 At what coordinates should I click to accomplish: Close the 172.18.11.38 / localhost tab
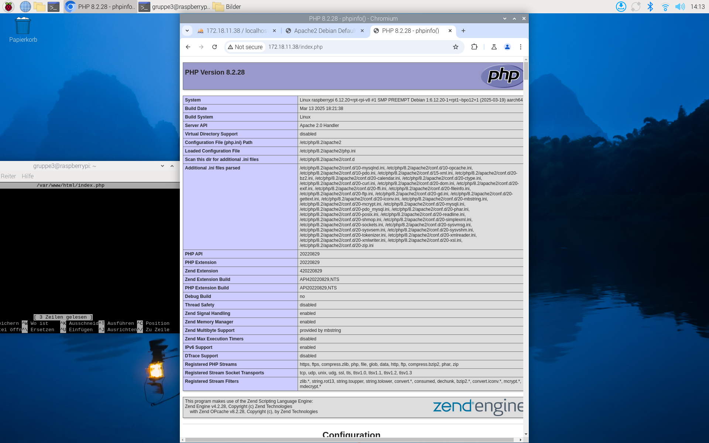[x=274, y=31]
